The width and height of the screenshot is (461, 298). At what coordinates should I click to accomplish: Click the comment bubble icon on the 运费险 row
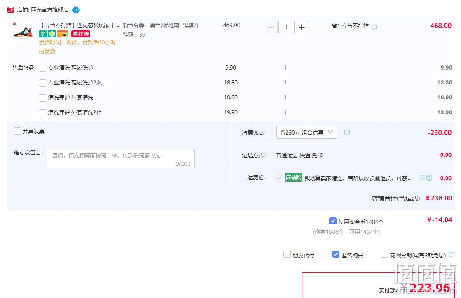click(423, 177)
